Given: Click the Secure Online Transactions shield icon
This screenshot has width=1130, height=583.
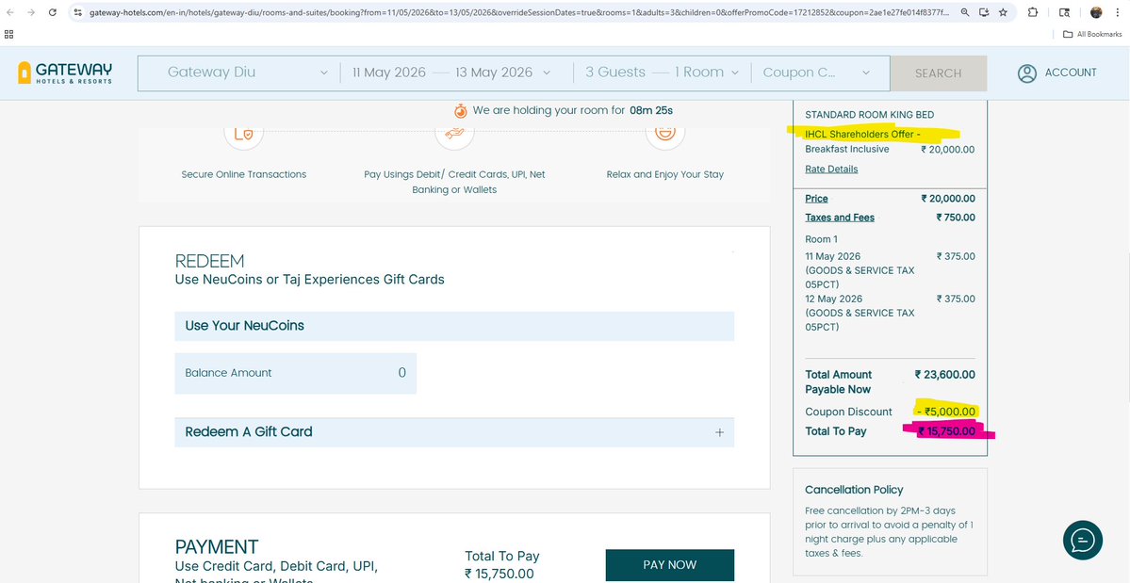Looking at the screenshot, I should 243,134.
